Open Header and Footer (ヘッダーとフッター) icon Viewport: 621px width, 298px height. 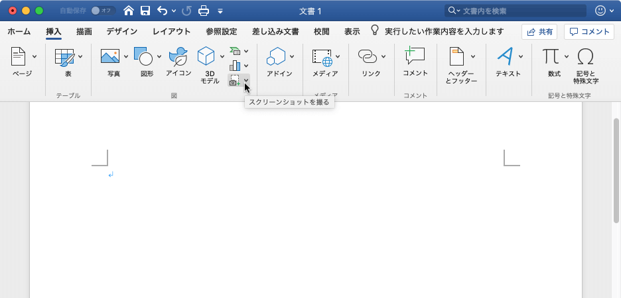click(x=456, y=56)
